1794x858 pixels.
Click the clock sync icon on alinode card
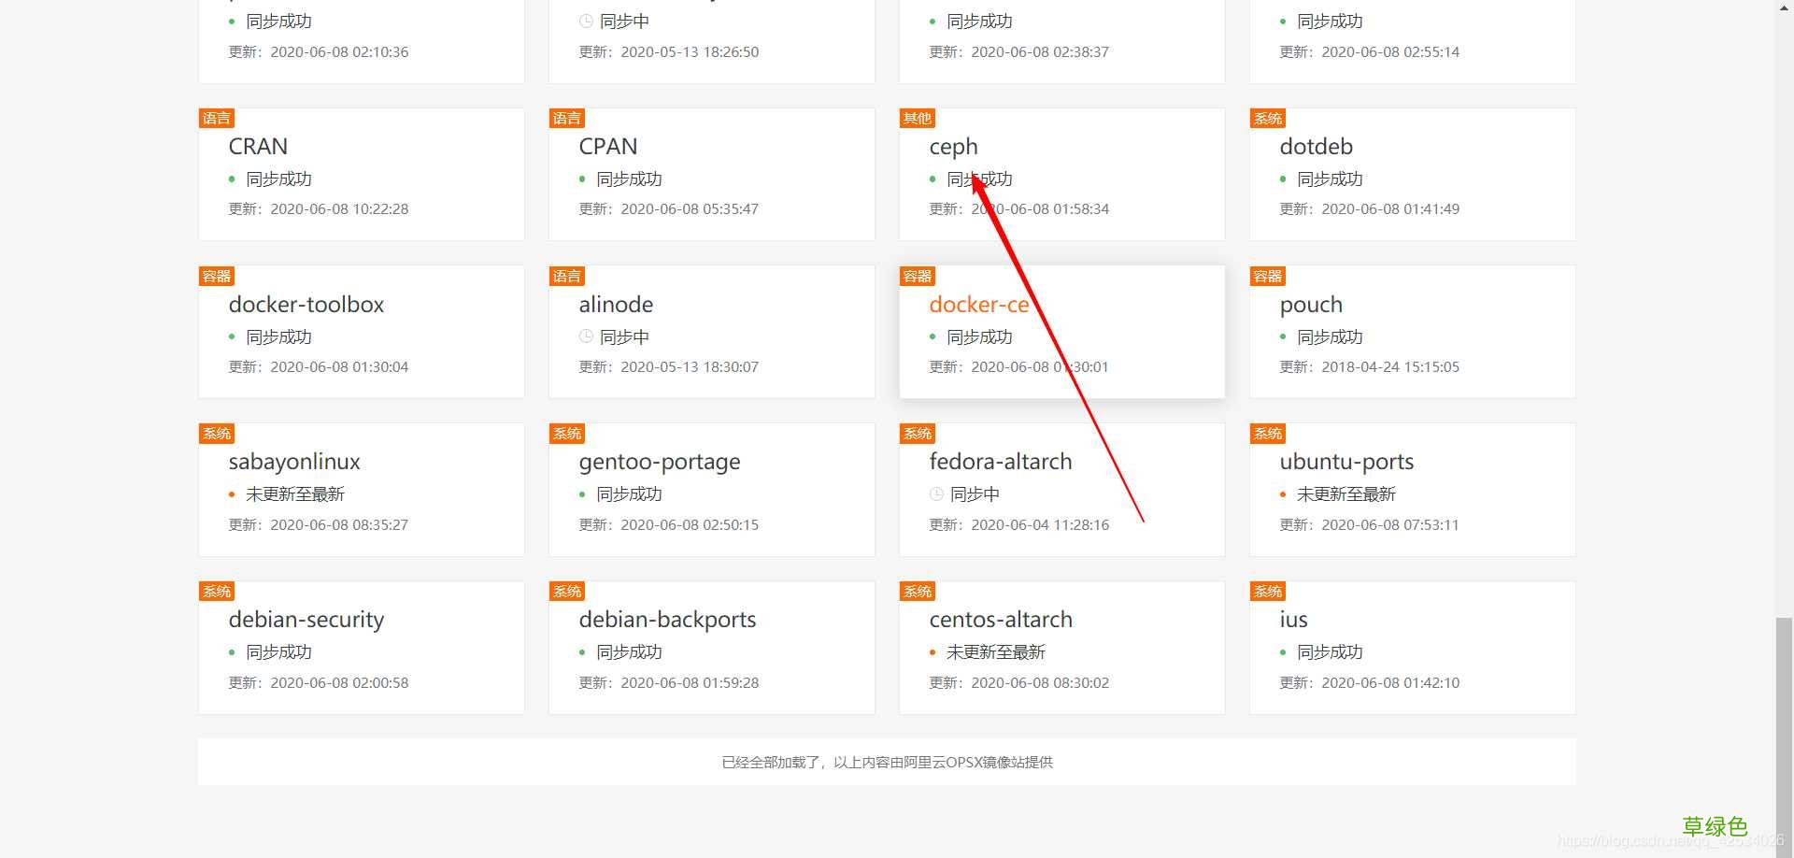click(586, 336)
